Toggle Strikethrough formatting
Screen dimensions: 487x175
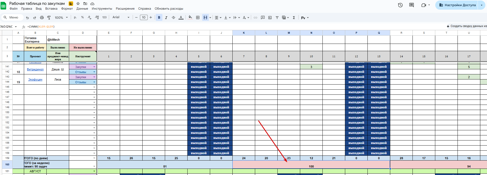coord(173,18)
